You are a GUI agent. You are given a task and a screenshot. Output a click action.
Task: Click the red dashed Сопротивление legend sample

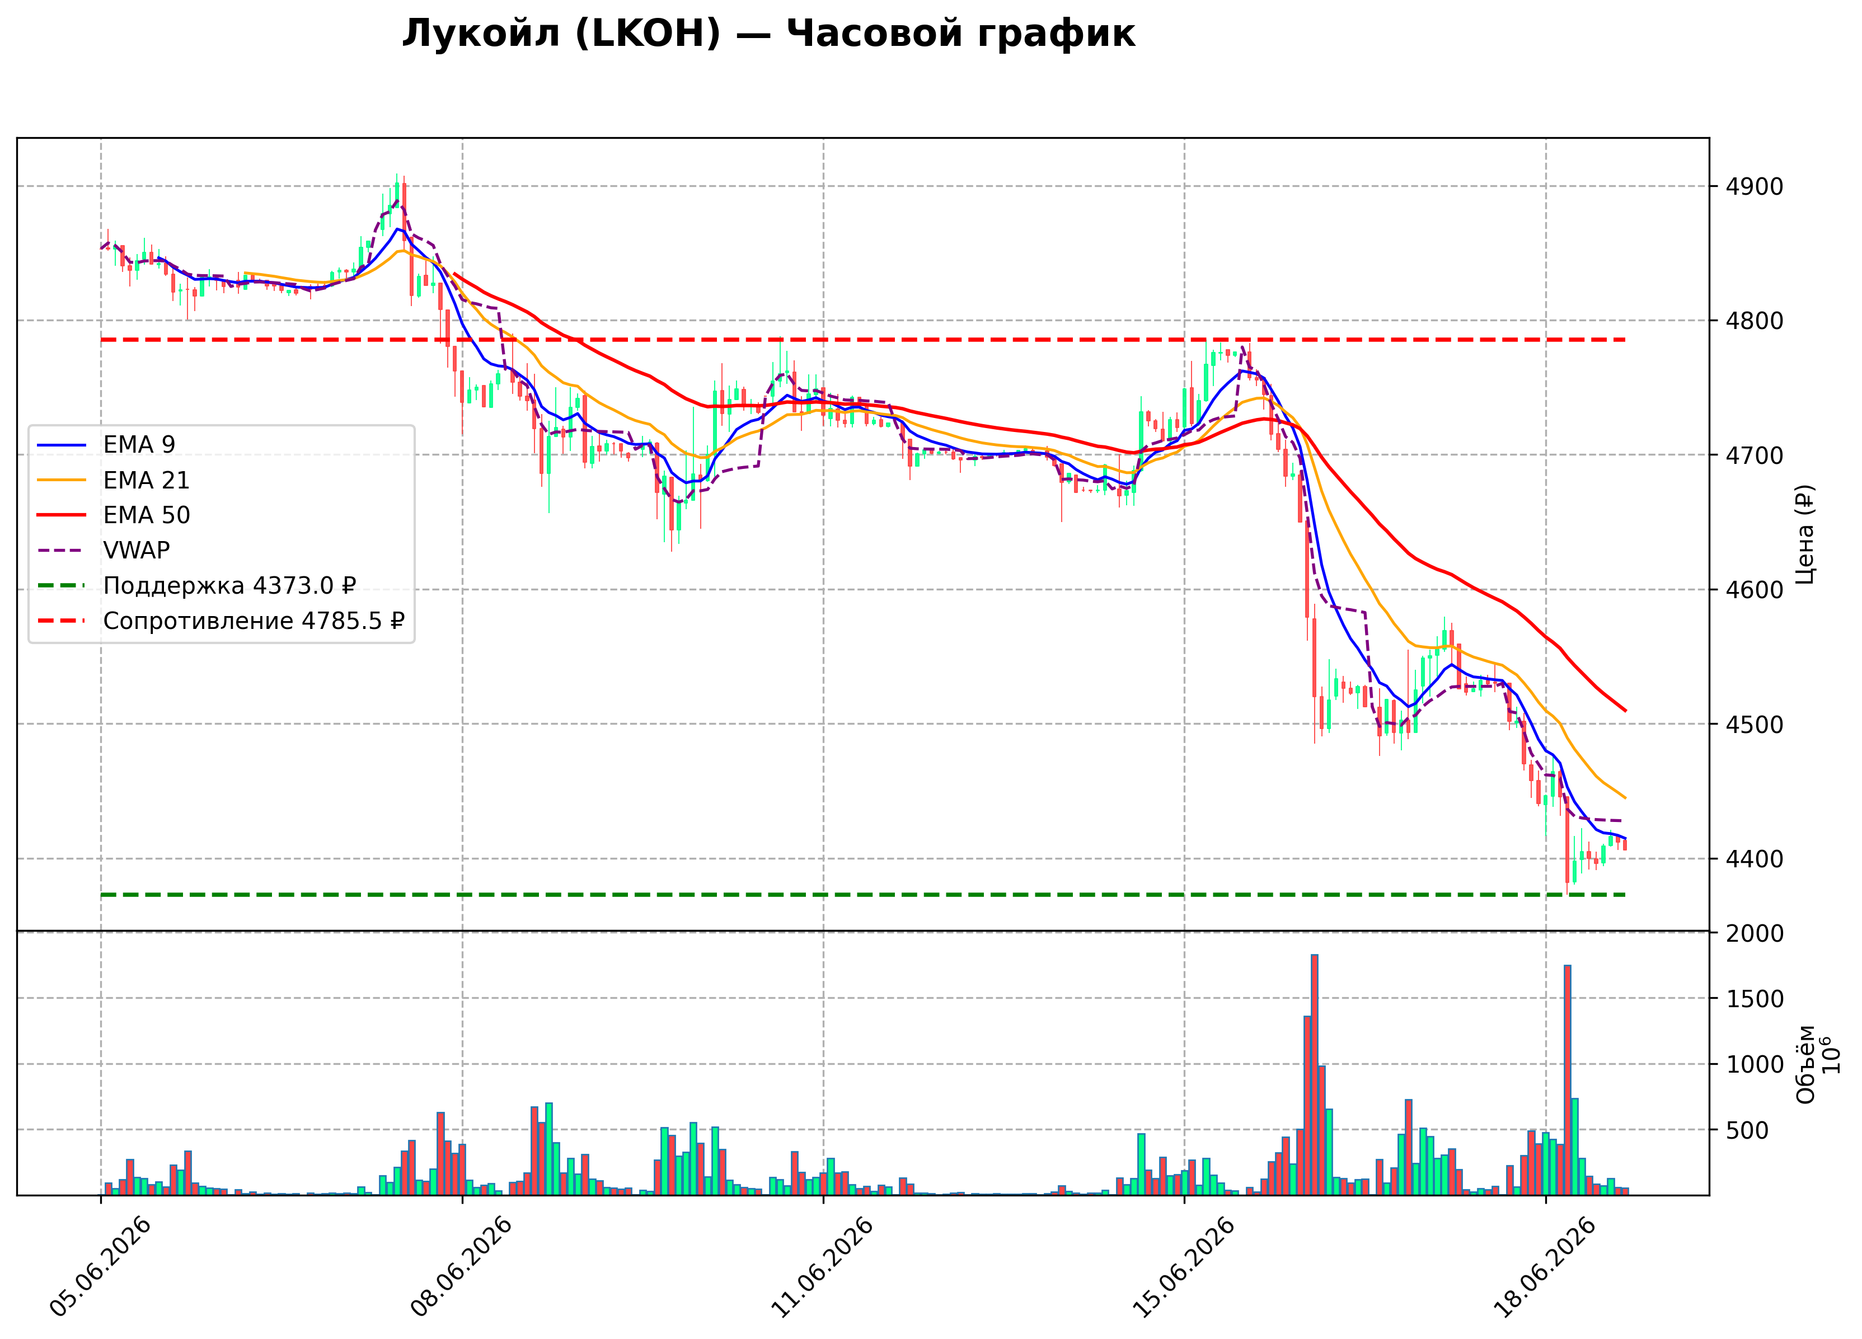pyautogui.click(x=62, y=622)
